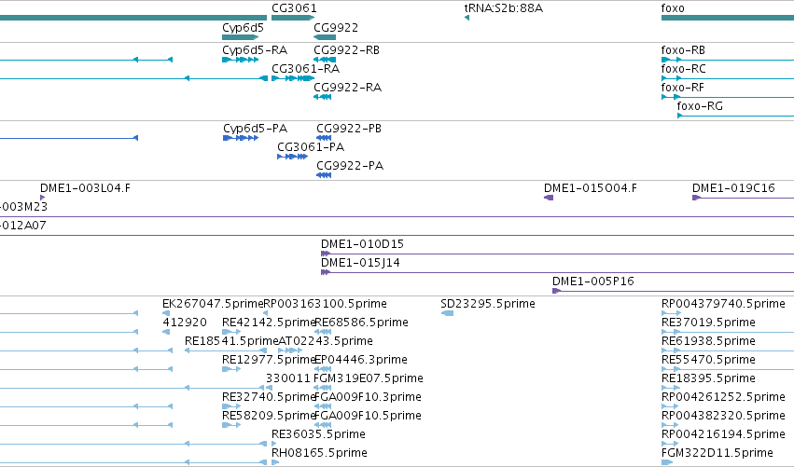Screen dimensions: 794x467
Task: Select the FGM322D11.5prime EST label
Action: (x=717, y=453)
